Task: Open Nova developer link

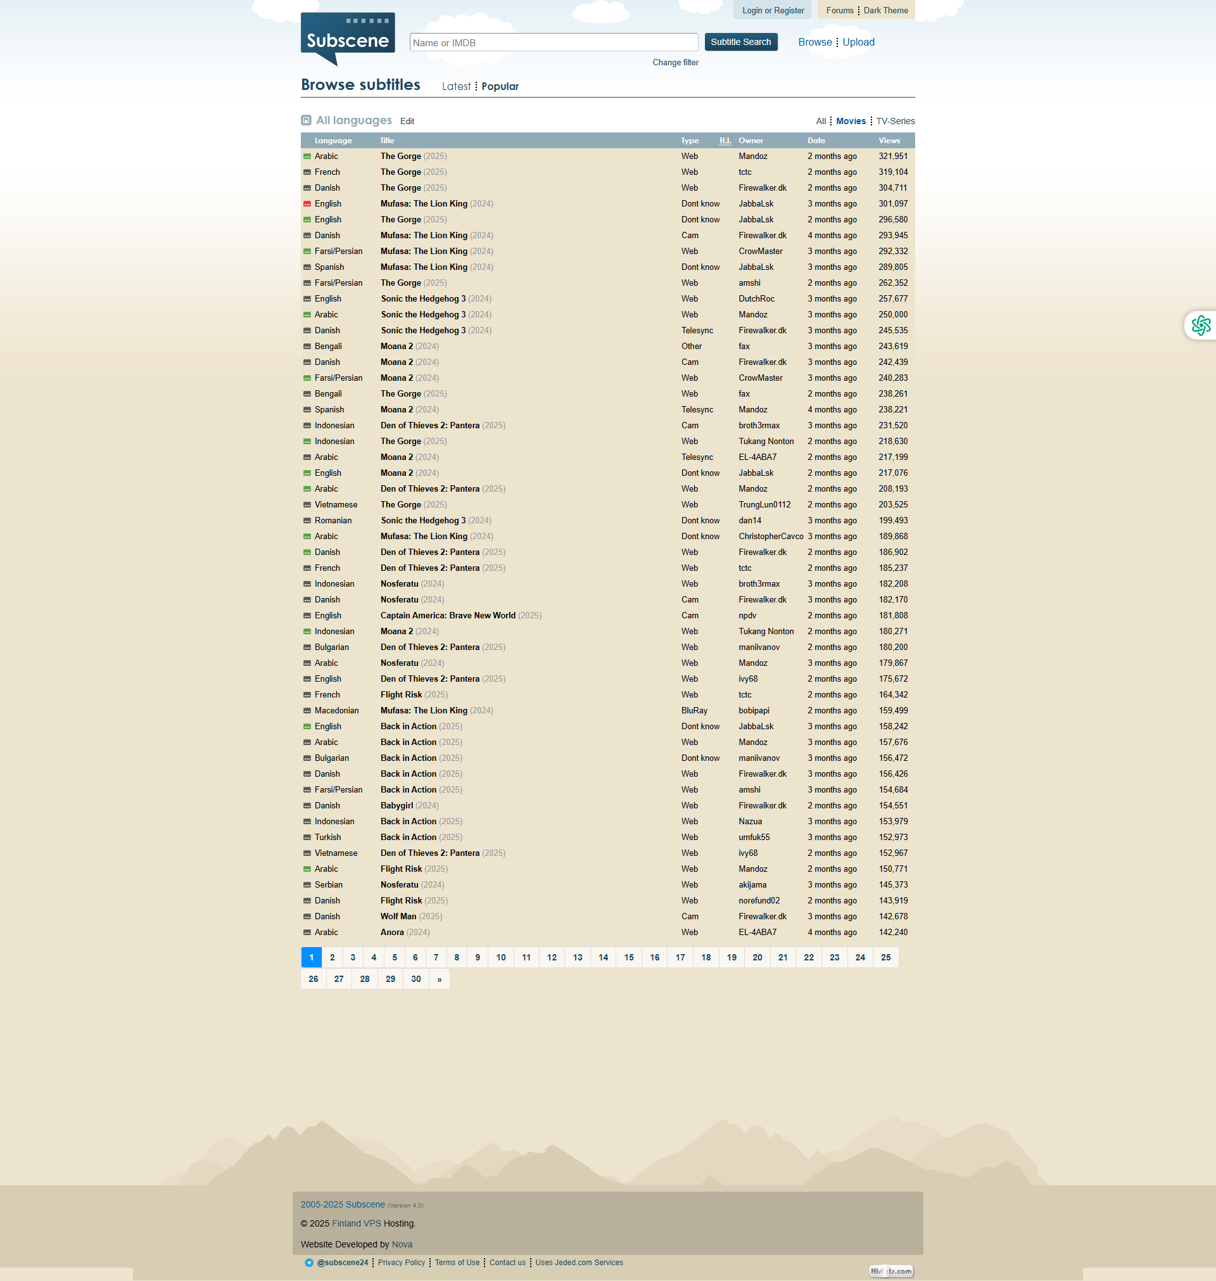Action: coord(402,1244)
